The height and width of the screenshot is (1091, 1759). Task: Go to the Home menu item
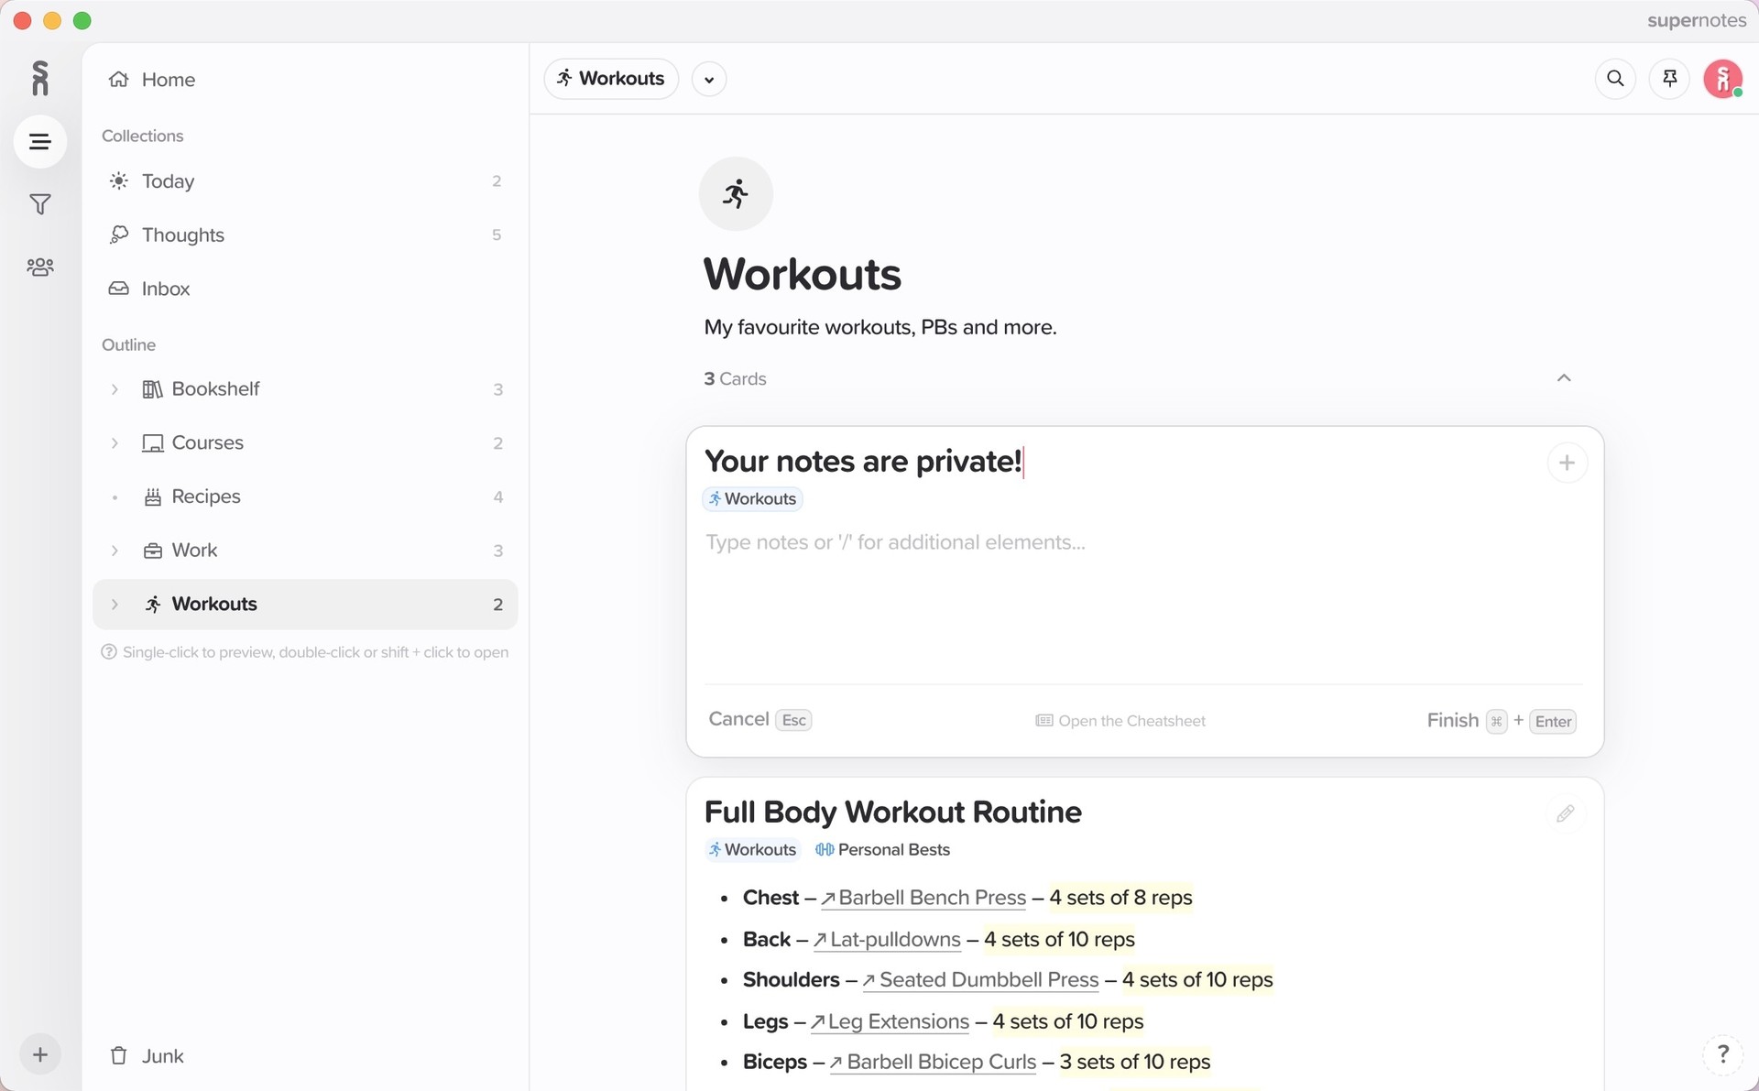point(168,80)
